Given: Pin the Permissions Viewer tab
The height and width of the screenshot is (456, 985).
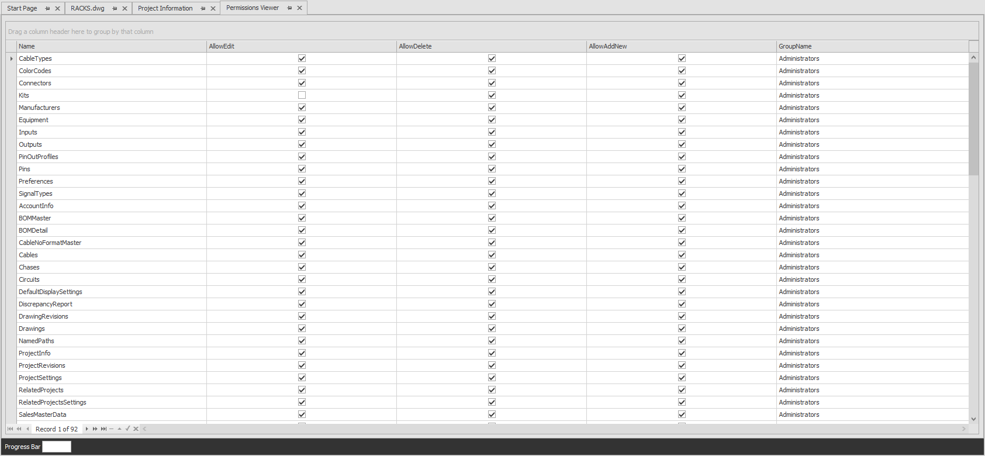Looking at the screenshot, I should click(289, 8).
